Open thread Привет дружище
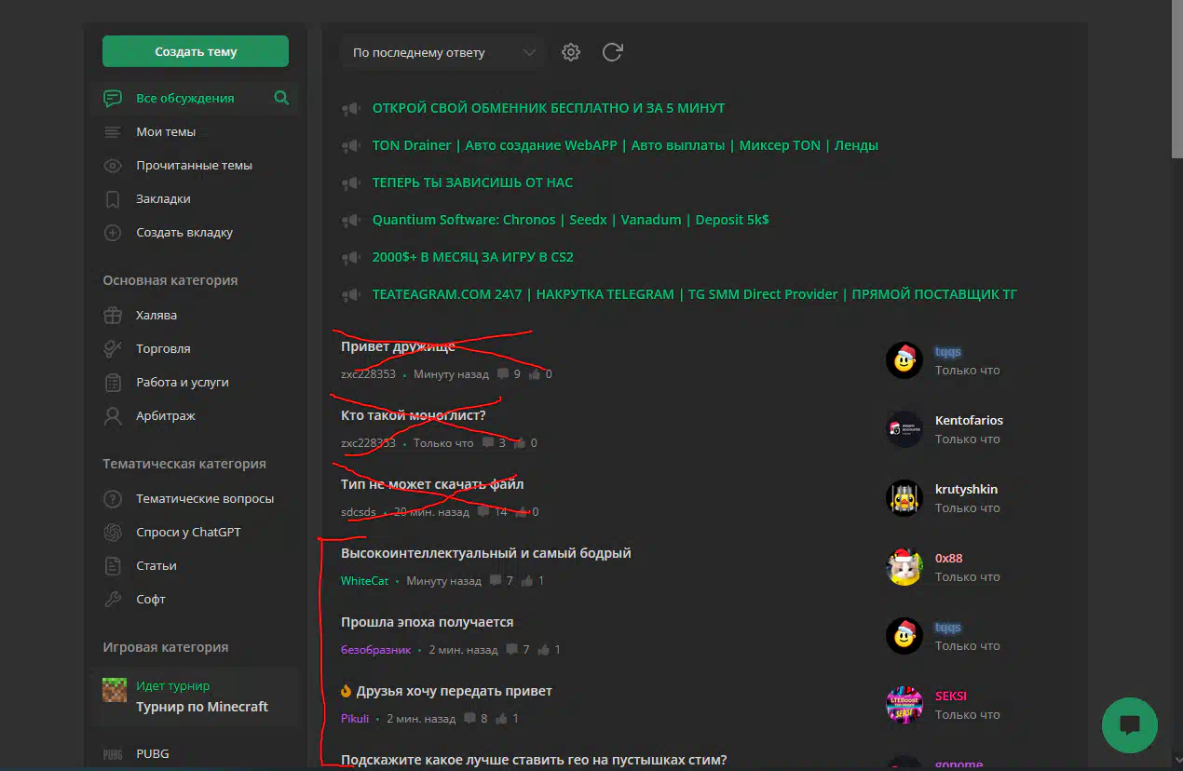Screen dimensions: 1183x771 [x=398, y=346]
